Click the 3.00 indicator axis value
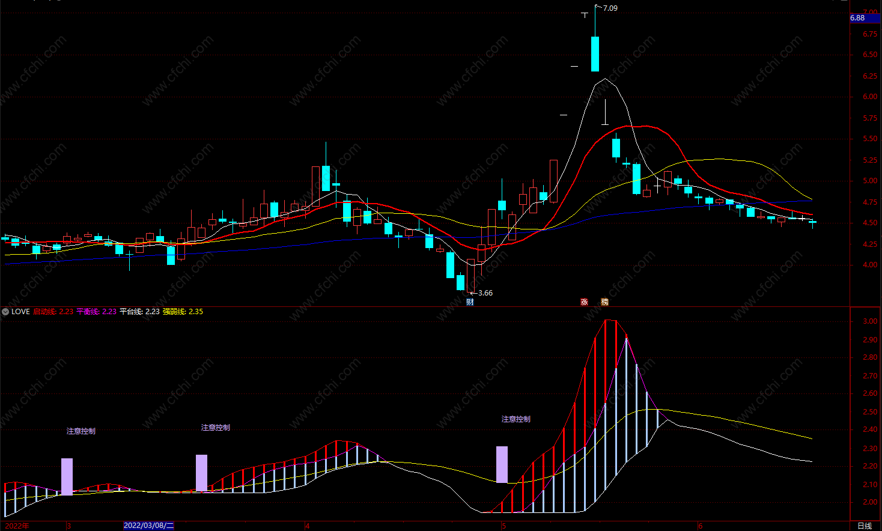The image size is (882, 531). coord(869,321)
